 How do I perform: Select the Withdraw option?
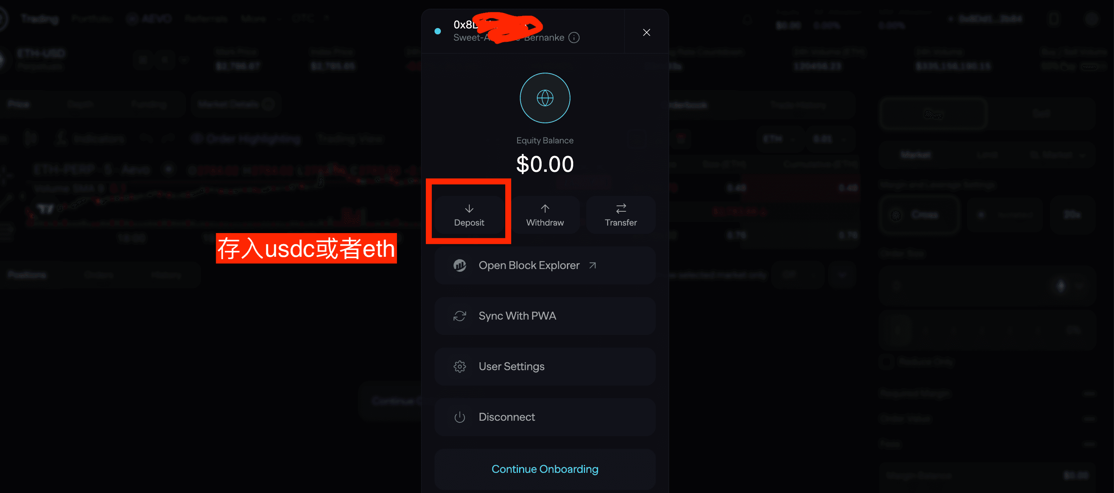544,214
